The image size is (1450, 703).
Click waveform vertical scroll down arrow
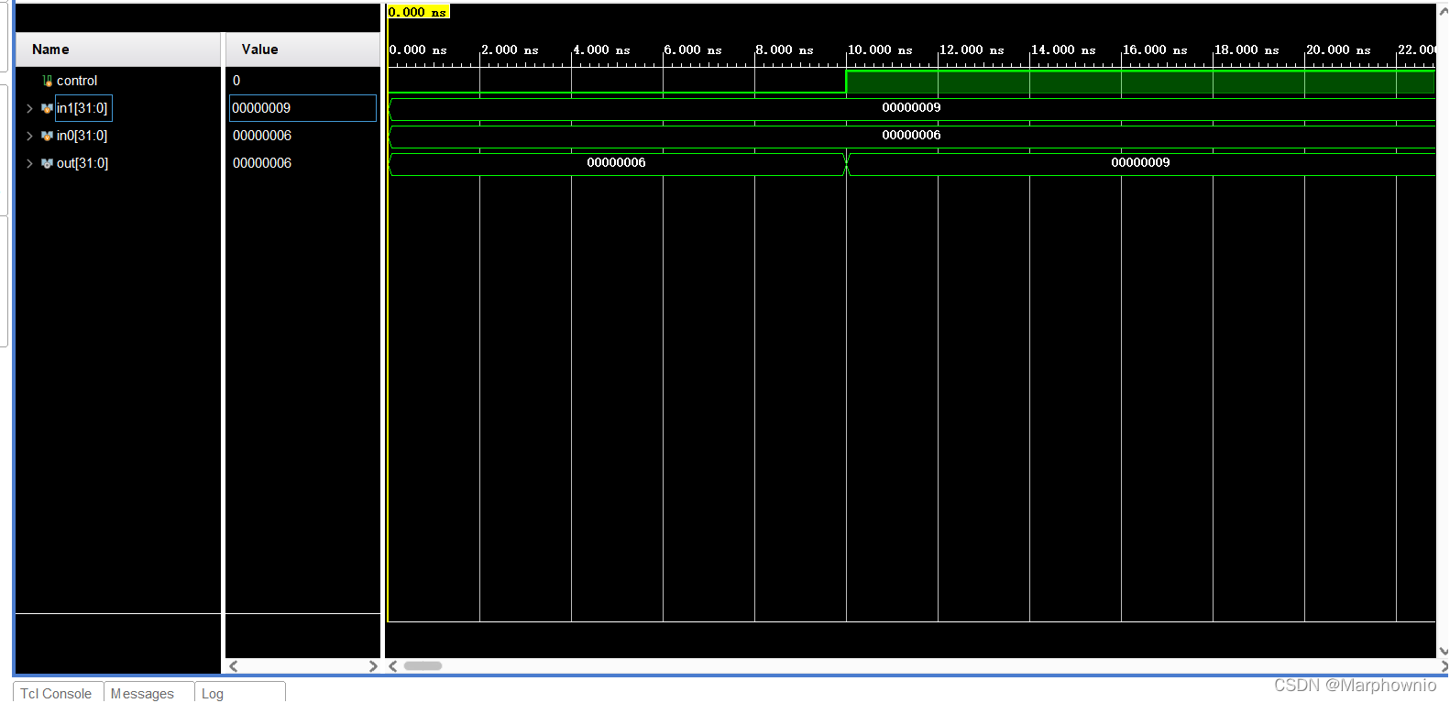[1444, 652]
